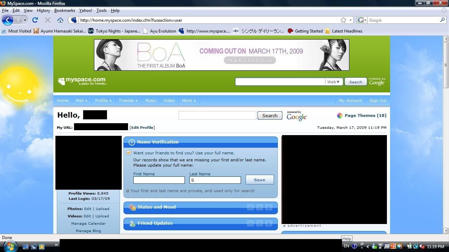Bookmark this page with the star icon
Screen dimensions: 449x252
(x=343, y=20)
